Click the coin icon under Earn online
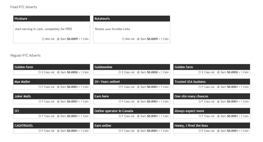The height and width of the screenshot is (142, 263). tap(138, 131)
